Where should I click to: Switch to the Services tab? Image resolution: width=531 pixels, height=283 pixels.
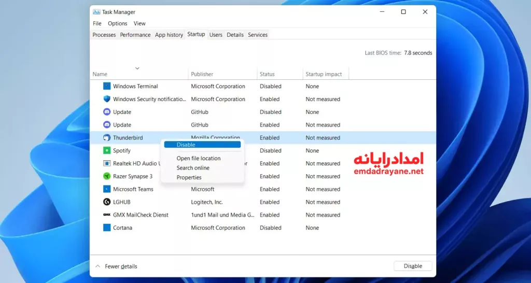[258, 35]
